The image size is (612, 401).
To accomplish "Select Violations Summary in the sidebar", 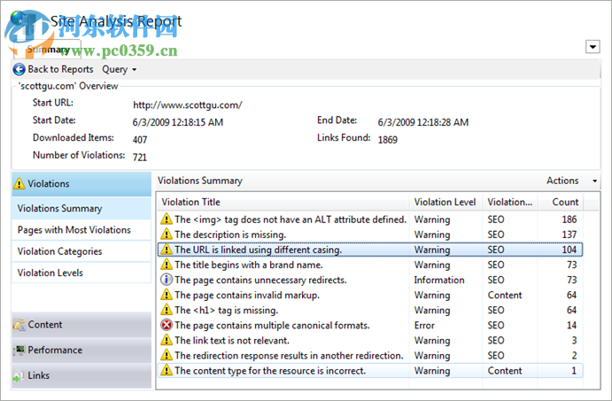I will [81, 208].
